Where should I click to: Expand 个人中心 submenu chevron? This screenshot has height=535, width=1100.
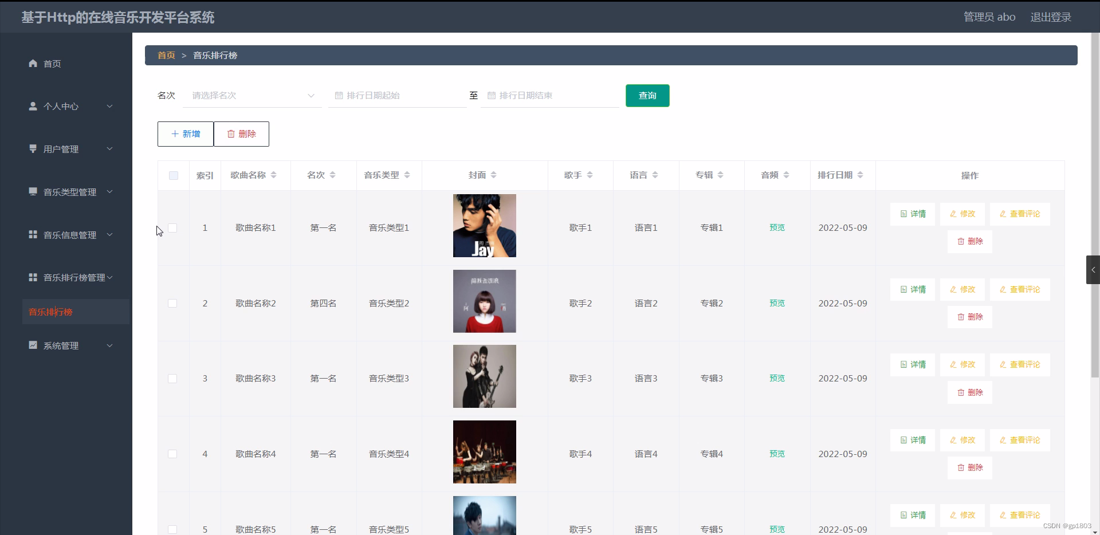click(x=109, y=106)
